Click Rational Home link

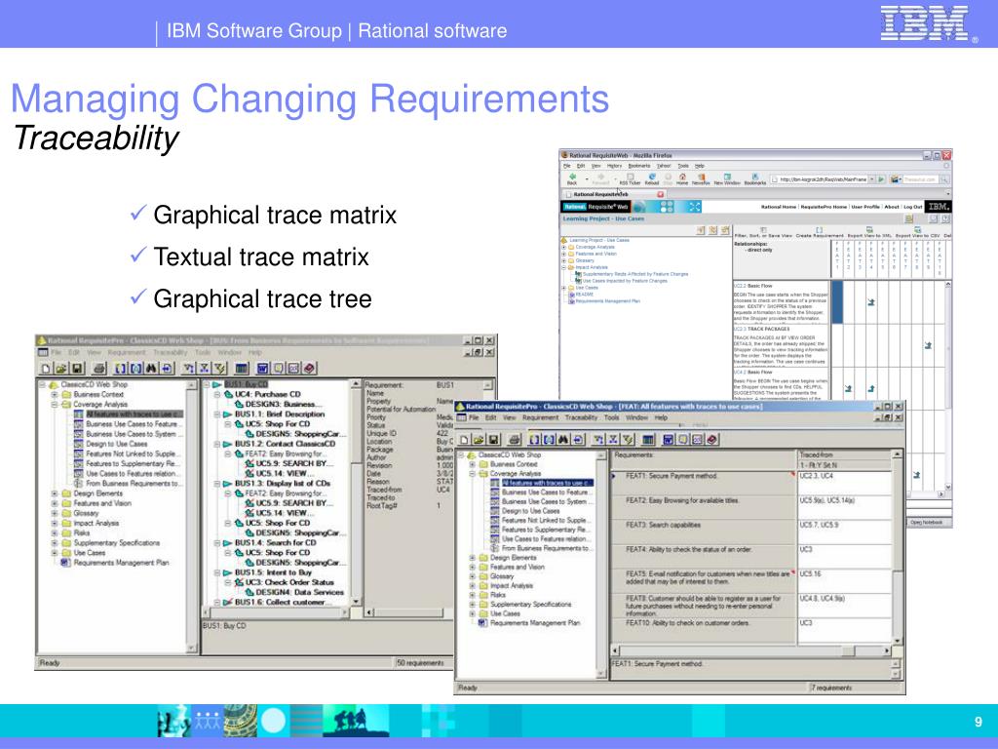[x=779, y=207]
